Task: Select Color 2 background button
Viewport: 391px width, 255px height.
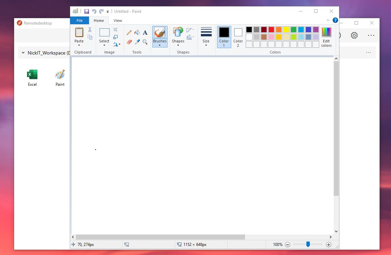Action: (238, 37)
